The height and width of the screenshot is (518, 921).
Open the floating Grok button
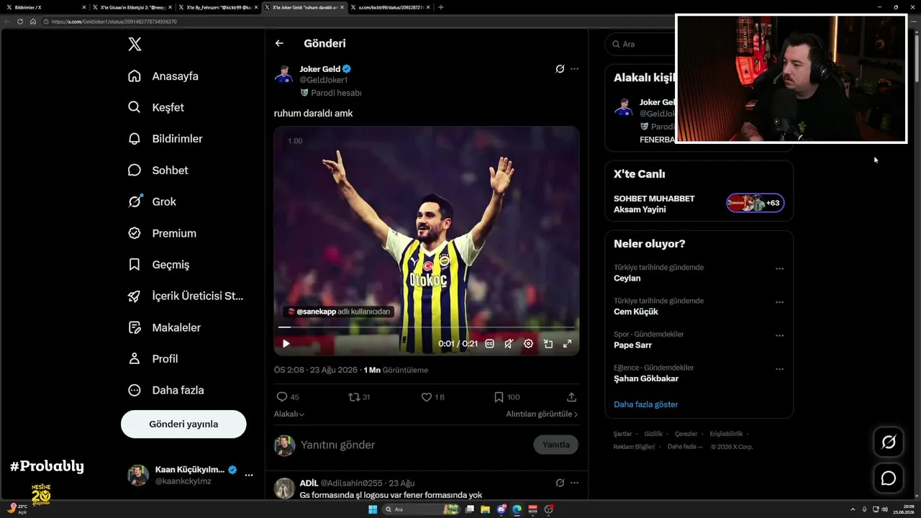click(889, 442)
